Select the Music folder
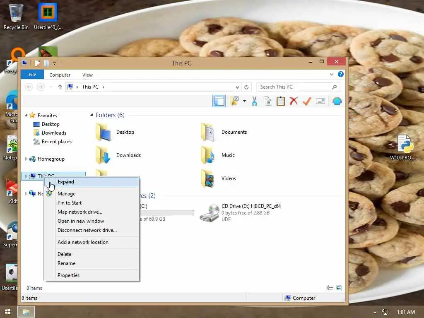Viewport: 424px width, 318px height. 218,155
